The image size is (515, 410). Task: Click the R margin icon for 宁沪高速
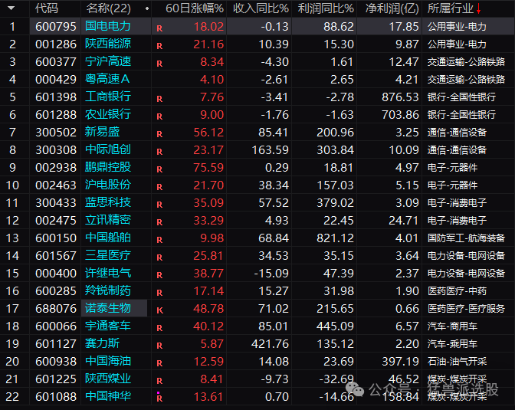[x=159, y=64]
